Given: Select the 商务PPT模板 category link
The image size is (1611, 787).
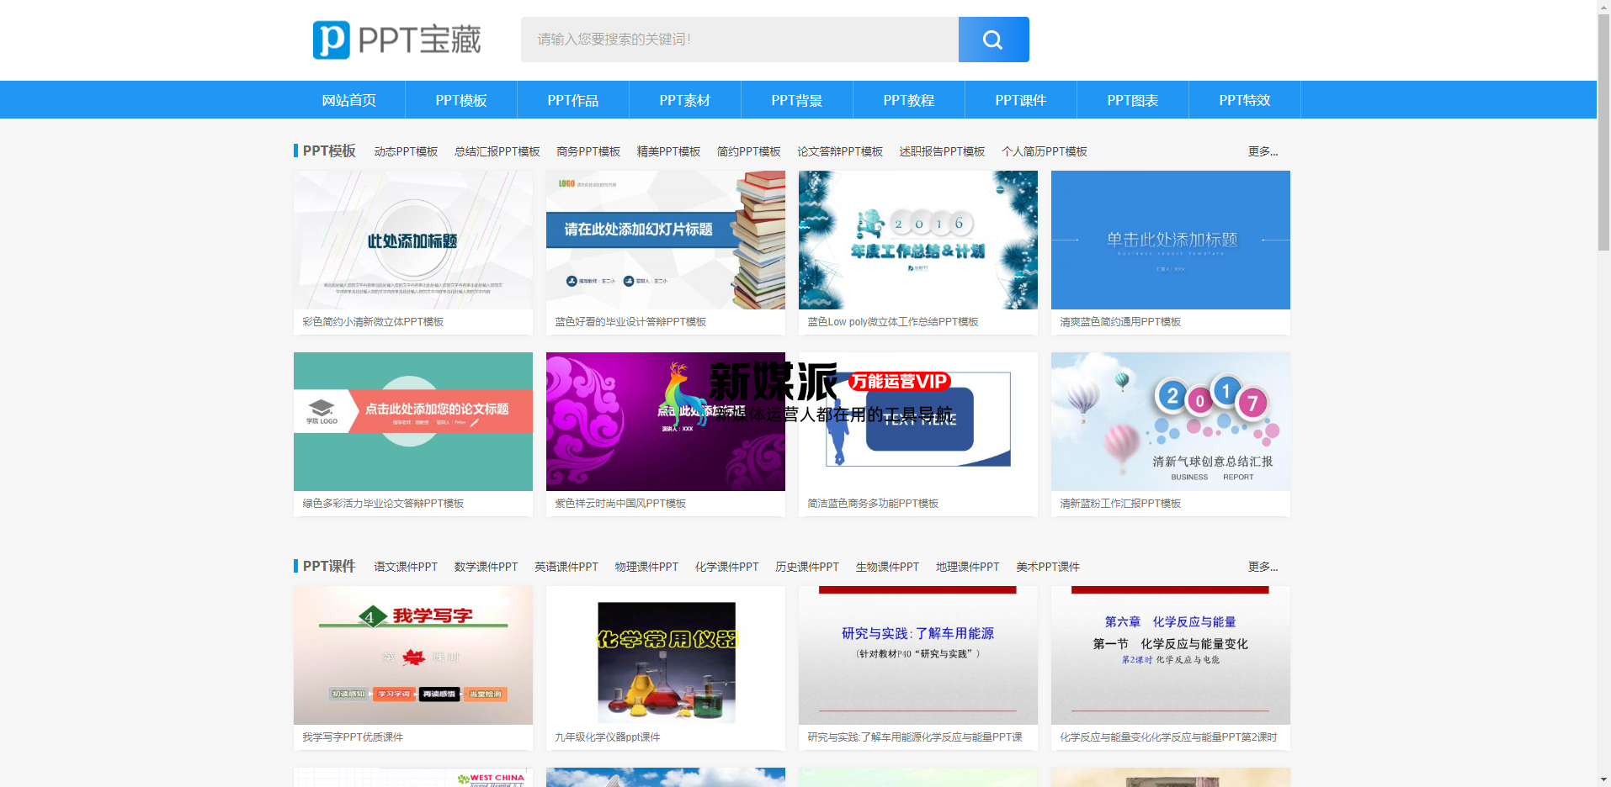Looking at the screenshot, I should click(x=588, y=151).
